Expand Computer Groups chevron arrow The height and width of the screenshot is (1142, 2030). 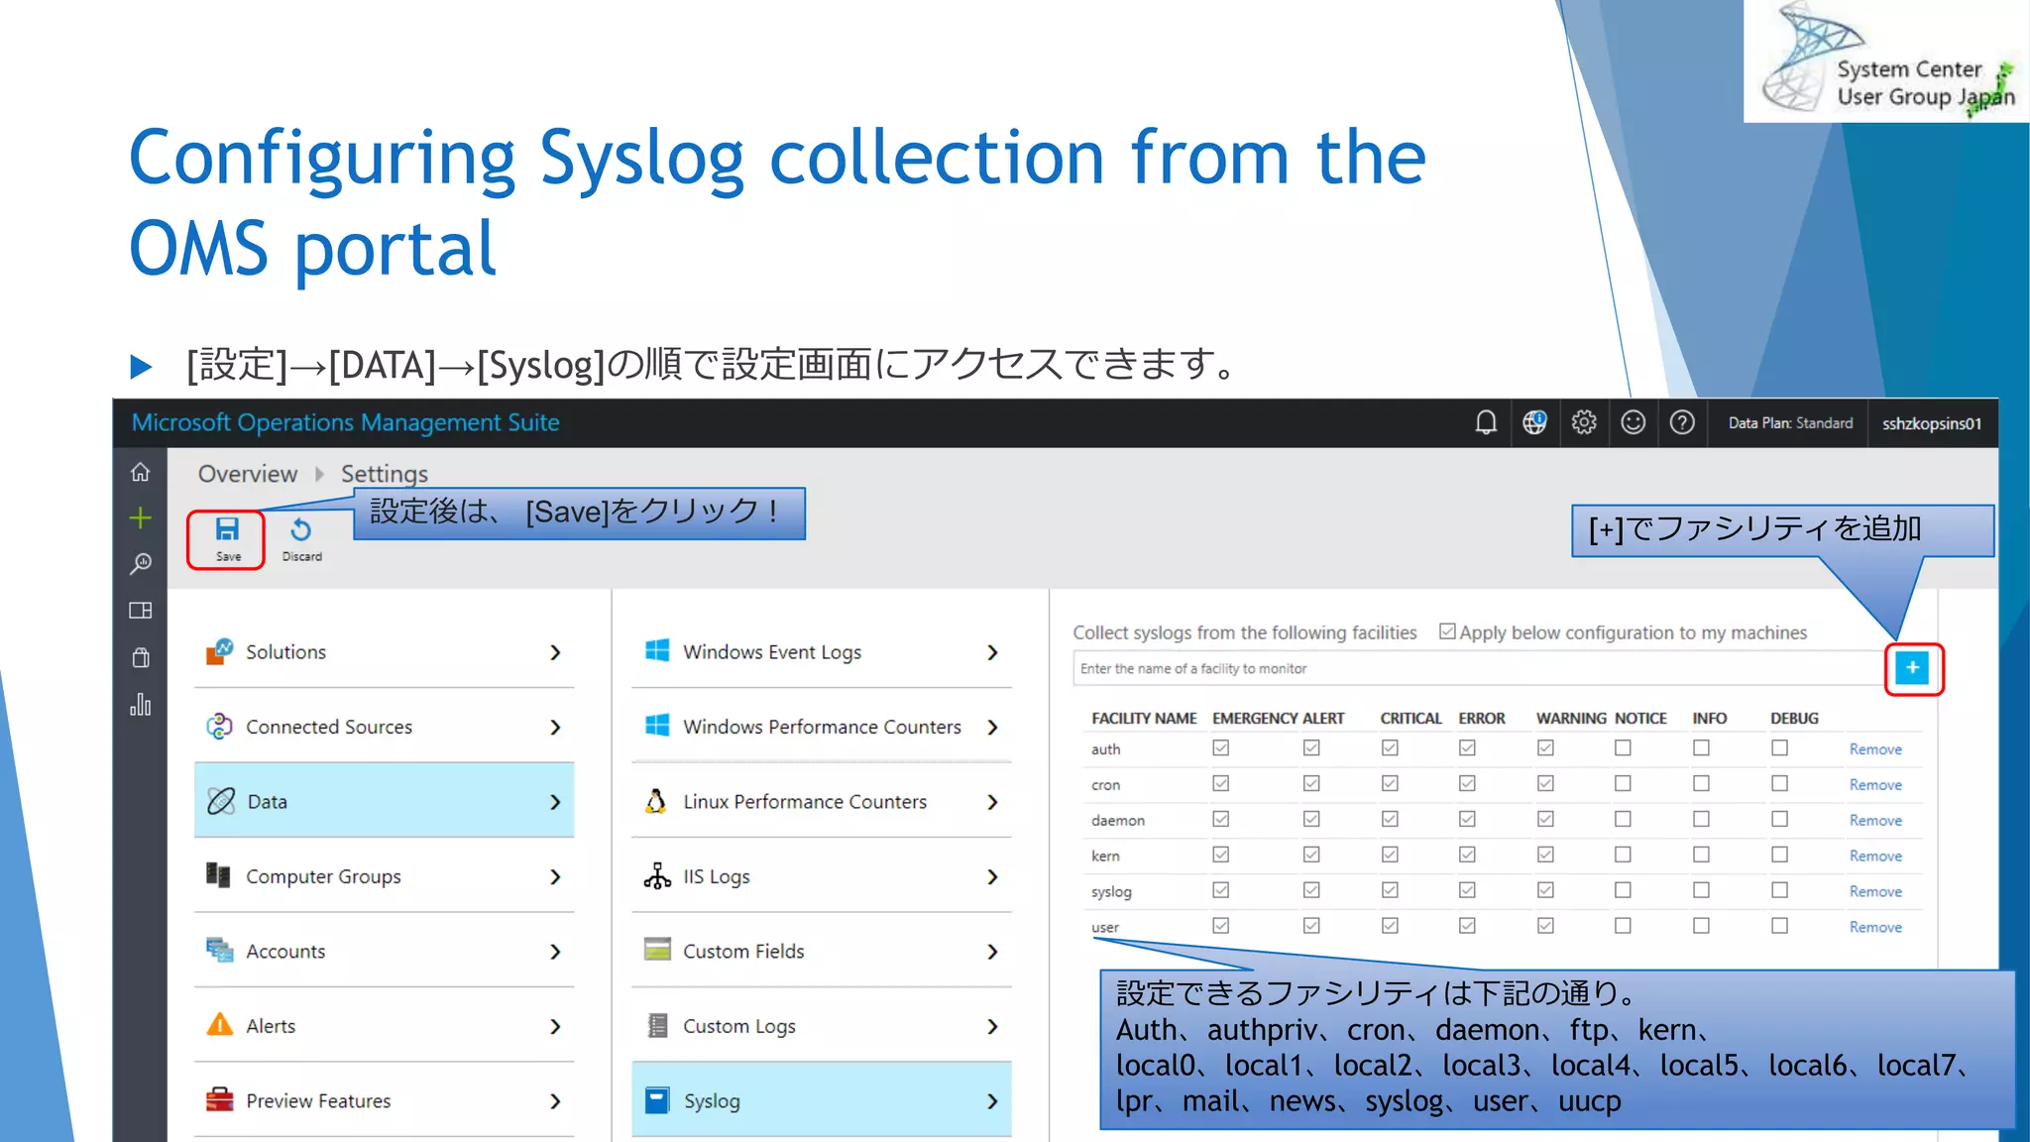(555, 876)
